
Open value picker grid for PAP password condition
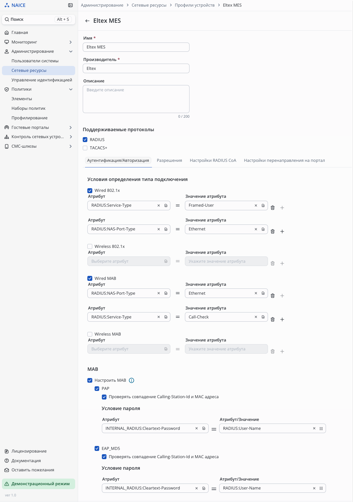click(x=321, y=428)
